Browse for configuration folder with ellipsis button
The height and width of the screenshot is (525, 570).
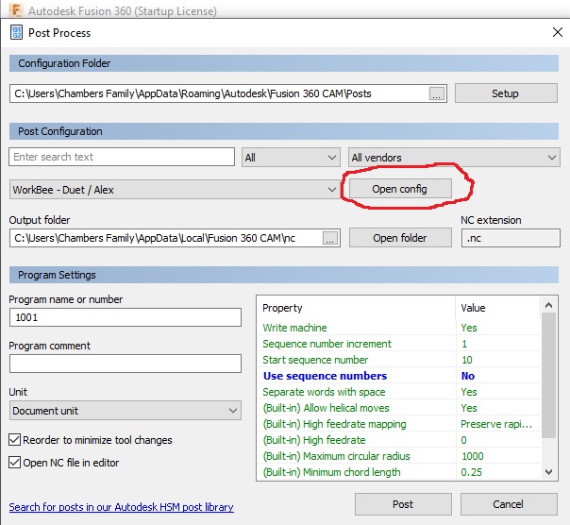click(x=435, y=93)
